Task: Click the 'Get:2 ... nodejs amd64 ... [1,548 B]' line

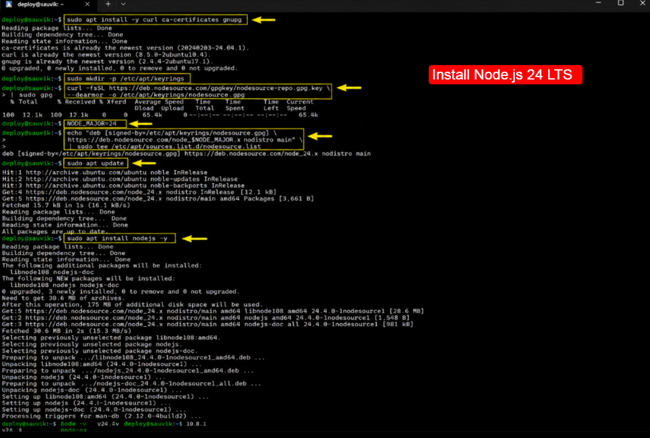Action: [x=206, y=318]
